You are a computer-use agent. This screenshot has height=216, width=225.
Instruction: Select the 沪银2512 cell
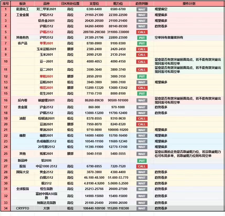tap(46, 113)
